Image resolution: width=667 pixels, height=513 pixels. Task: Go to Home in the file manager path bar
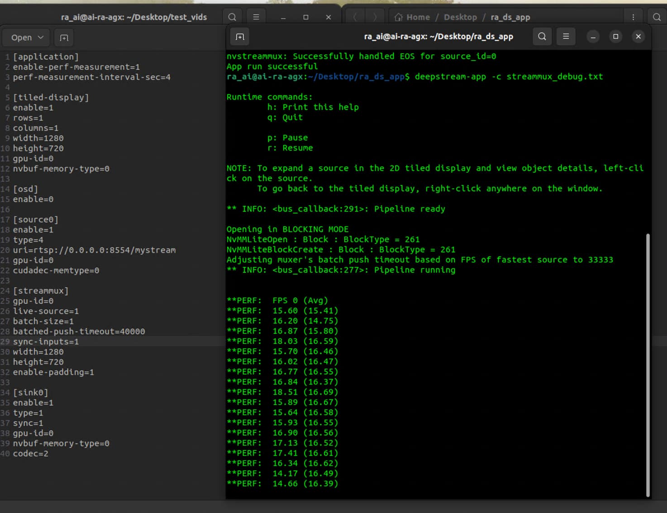click(412, 17)
